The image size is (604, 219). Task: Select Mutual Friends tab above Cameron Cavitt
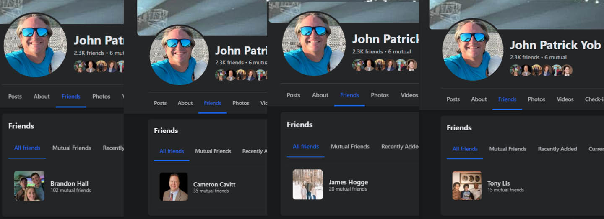pyautogui.click(x=213, y=151)
